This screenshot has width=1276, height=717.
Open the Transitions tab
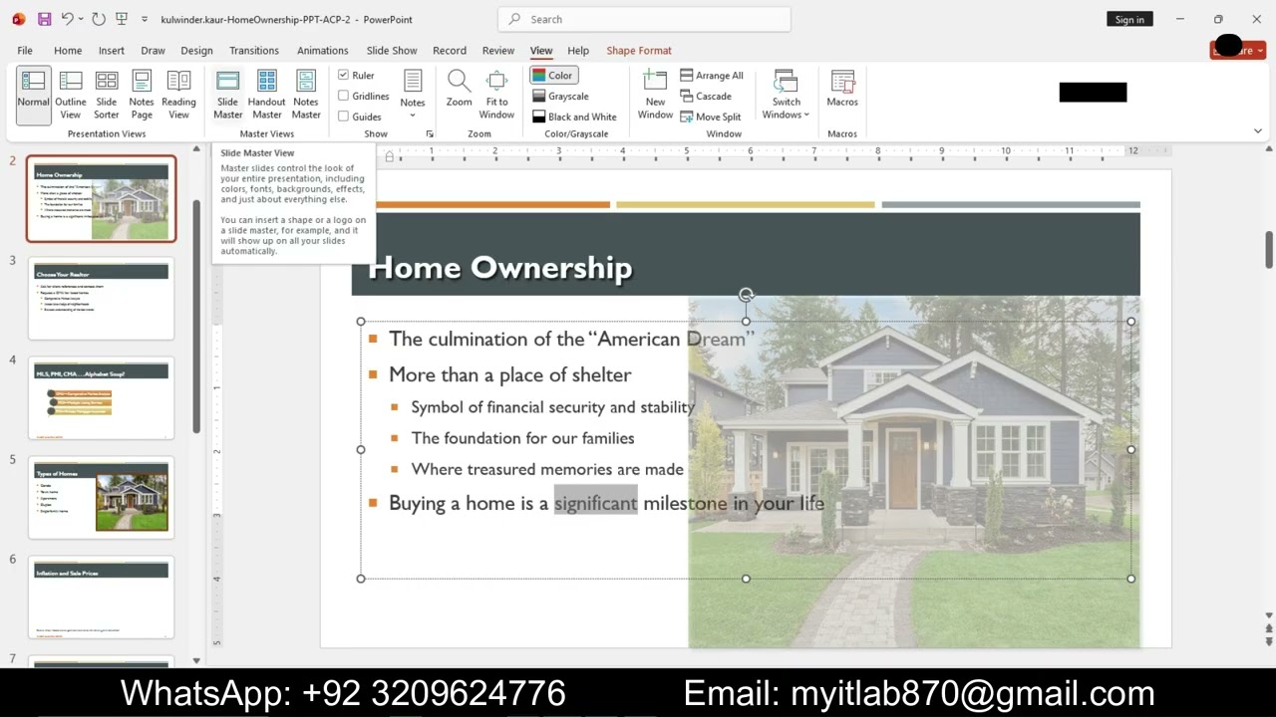pos(254,50)
